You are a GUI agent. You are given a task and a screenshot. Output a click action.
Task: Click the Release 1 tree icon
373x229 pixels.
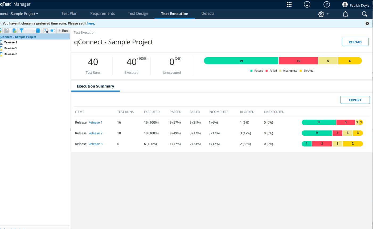(x=1, y=42)
